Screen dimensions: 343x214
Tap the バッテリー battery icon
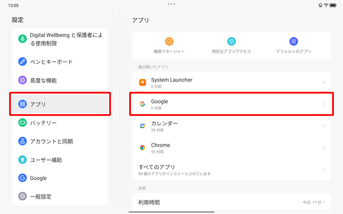[x=22, y=123]
